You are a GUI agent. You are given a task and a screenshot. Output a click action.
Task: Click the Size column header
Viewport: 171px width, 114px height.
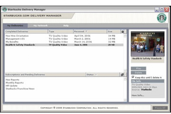pos(114,32)
